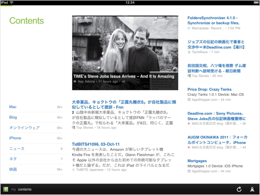This screenshot has width=260, height=195.
Task: Click the count 6 beside ニュース
Action: 61,149
